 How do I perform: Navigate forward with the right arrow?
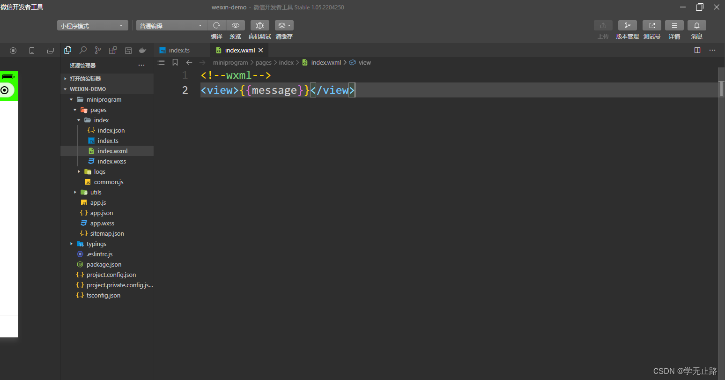202,62
